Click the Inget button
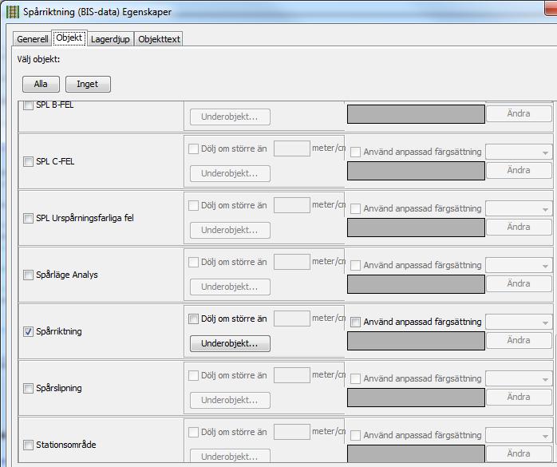 (x=88, y=85)
